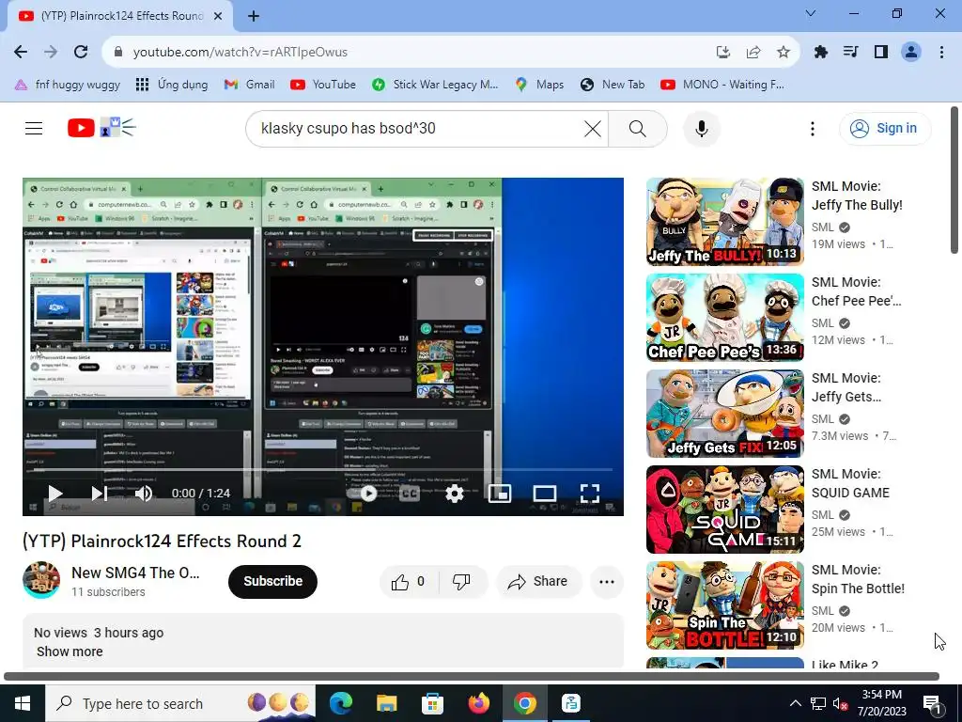Play the video

coord(55,493)
